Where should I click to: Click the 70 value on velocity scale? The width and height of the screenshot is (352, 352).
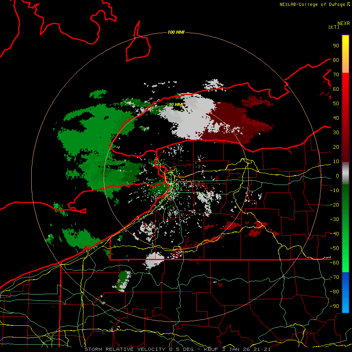336,75
